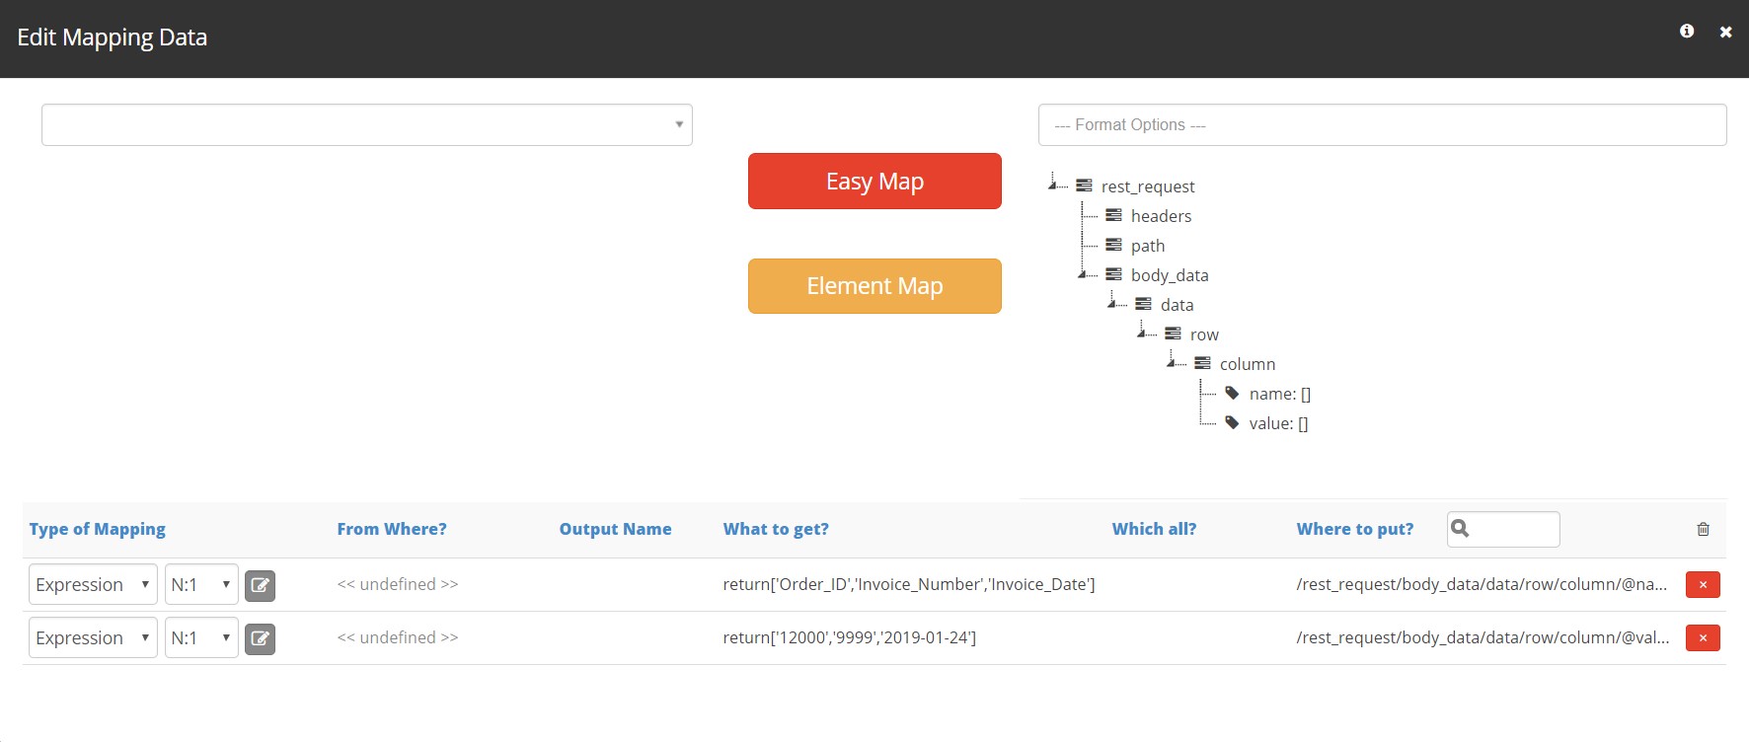Click the Element Map button
The image size is (1749, 742).
(874, 286)
